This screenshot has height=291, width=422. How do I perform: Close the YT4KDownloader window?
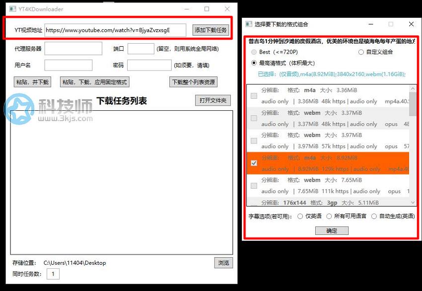tap(227, 9)
